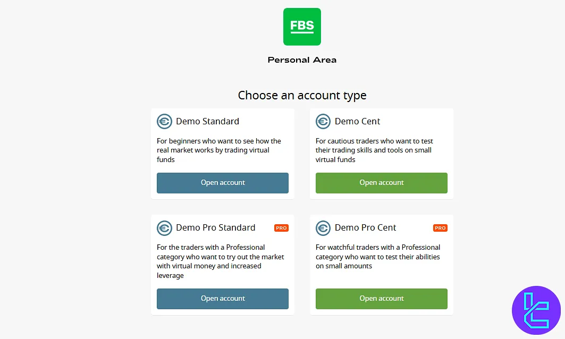
Task: Click the euro coin icon on Demo Pro Standard
Action: point(164,228)
